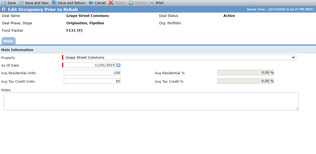Click the Save floppy disk icon
The height and width of the screenshot is (154, 316).
(4, 3)
